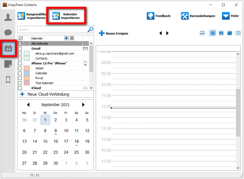Click the Calendar blue color swatch
The width and height of the screenshot is (244, 179).
click(27, 73)
